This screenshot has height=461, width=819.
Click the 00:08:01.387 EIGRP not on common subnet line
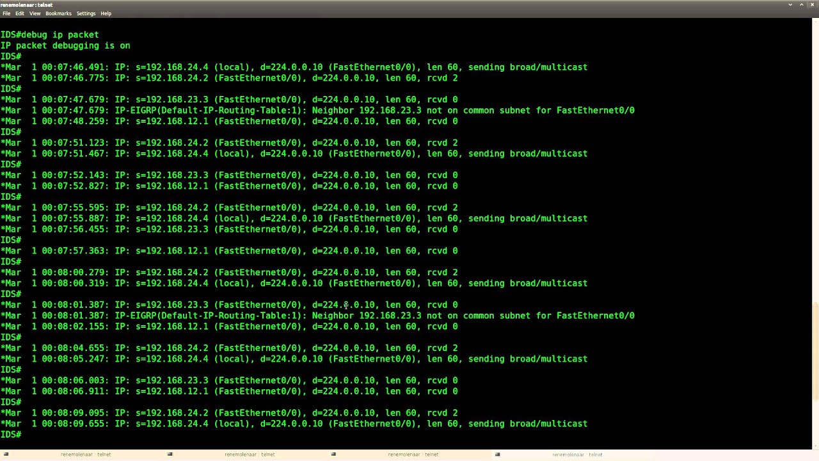[x=317, y=316]
